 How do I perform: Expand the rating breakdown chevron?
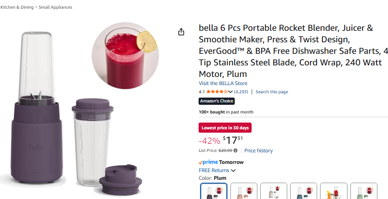click(x=230, y=92)
